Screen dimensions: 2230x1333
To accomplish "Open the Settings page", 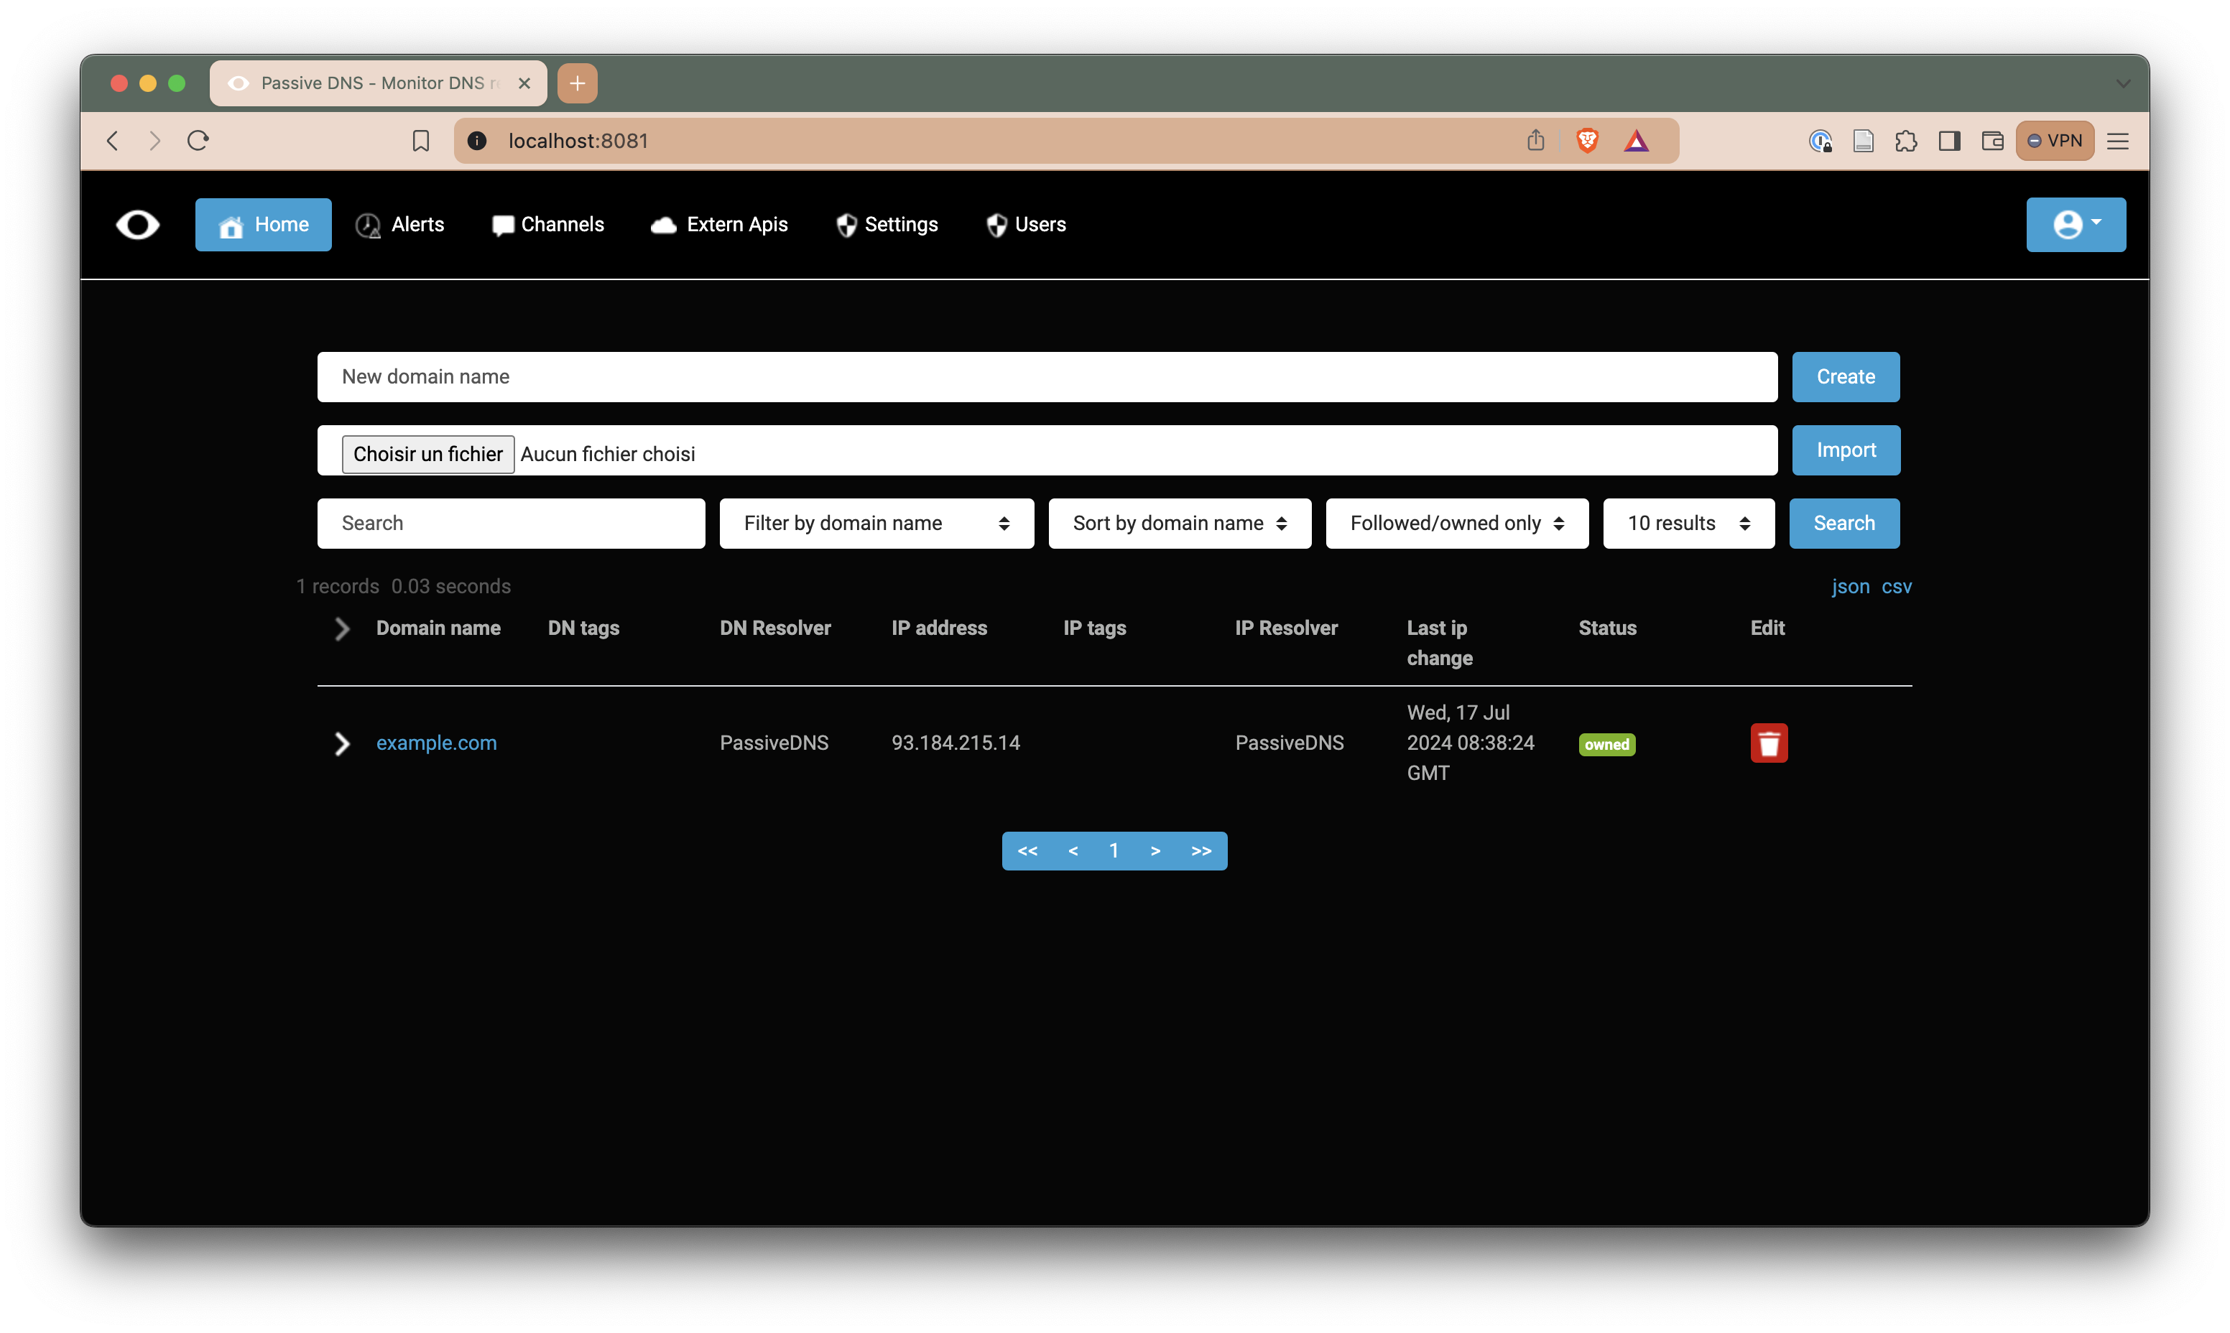I will [887, 225].
